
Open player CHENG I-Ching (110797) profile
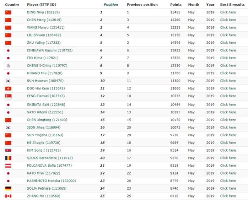pos(47,65)
